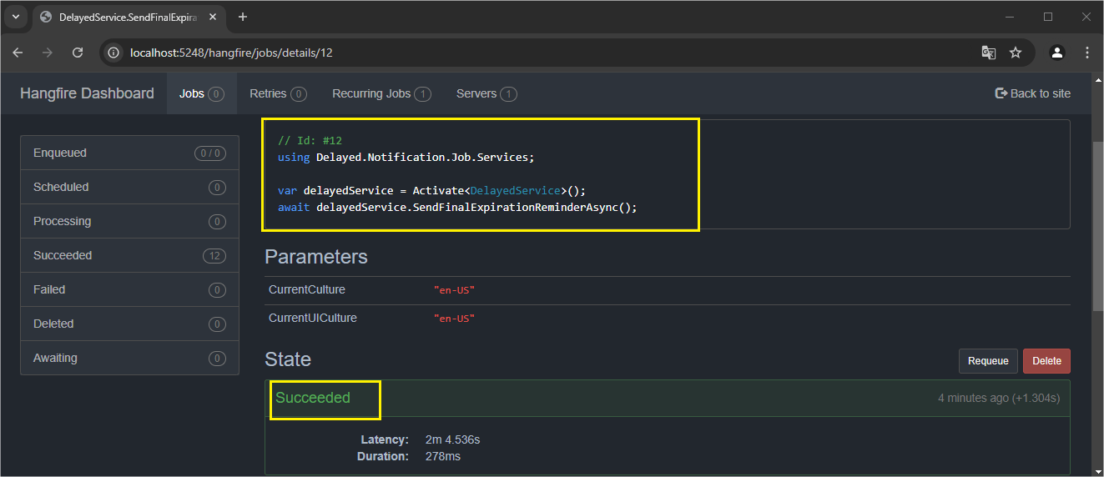Click the Duration value 278ms
1104x477 pixels.
coord(443,456)
